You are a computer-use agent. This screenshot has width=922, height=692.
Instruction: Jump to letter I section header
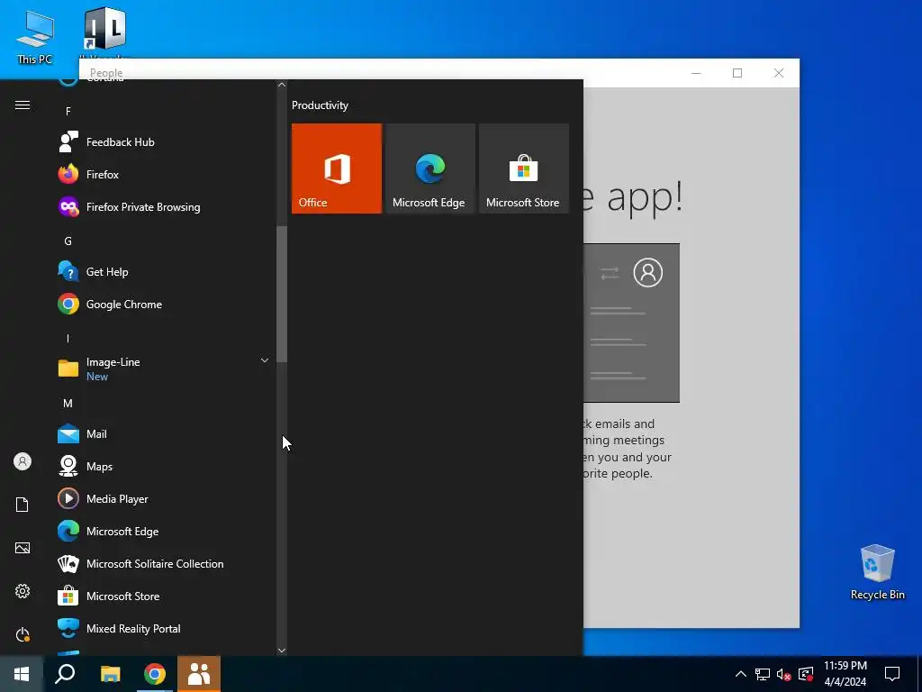pos(68,339)
